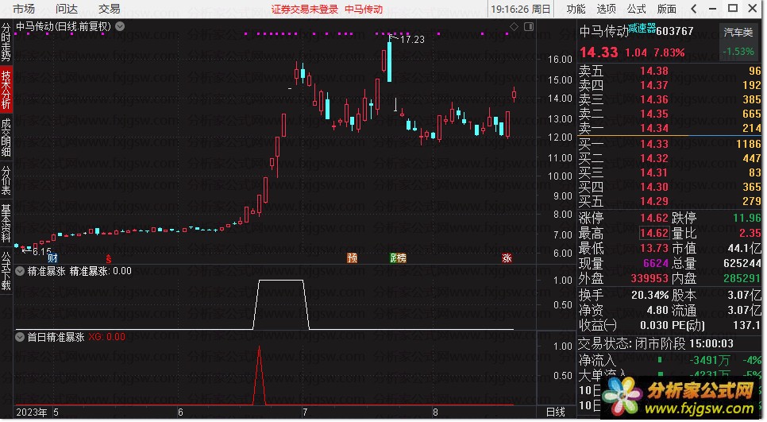
Task: Click the sector change -1.53%
Action: pyautogui.click(x=738, y=52)
